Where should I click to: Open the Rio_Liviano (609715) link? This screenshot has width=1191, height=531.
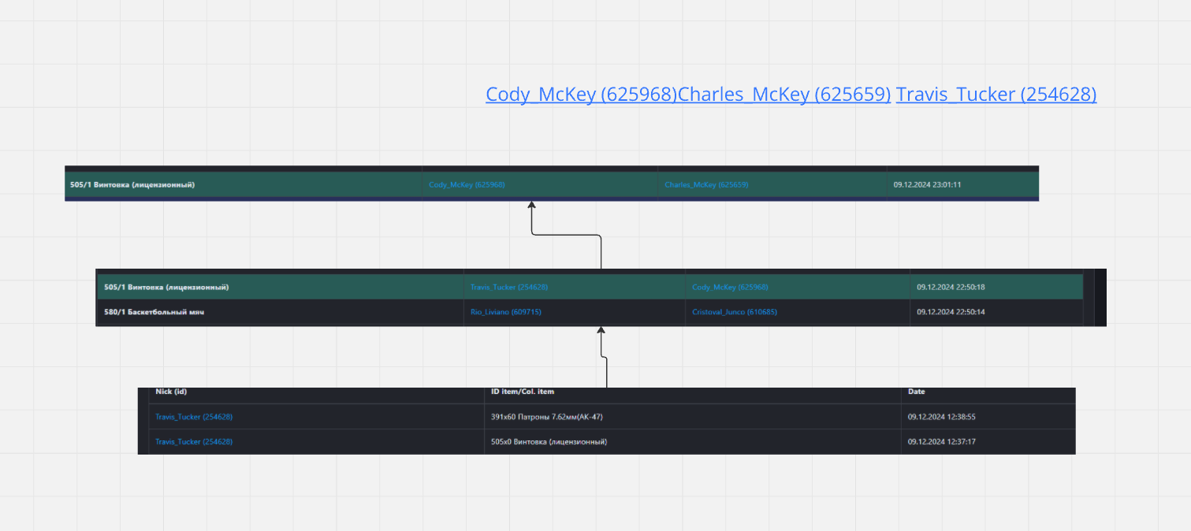tap(505, 313)
